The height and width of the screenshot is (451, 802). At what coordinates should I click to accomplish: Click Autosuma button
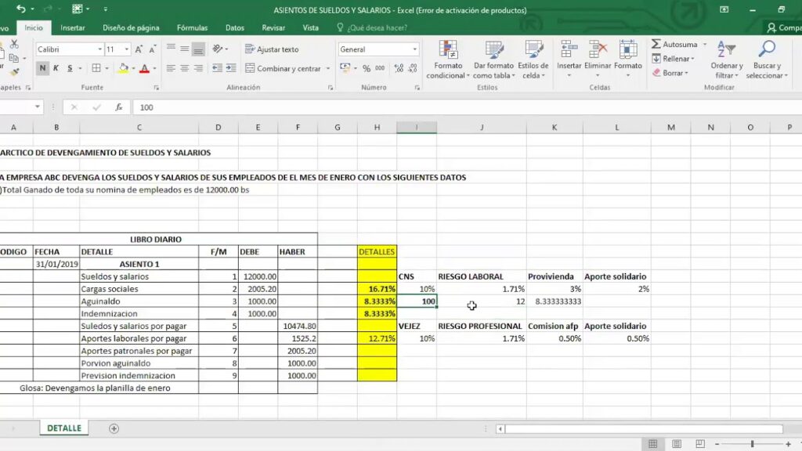(674, 45)
